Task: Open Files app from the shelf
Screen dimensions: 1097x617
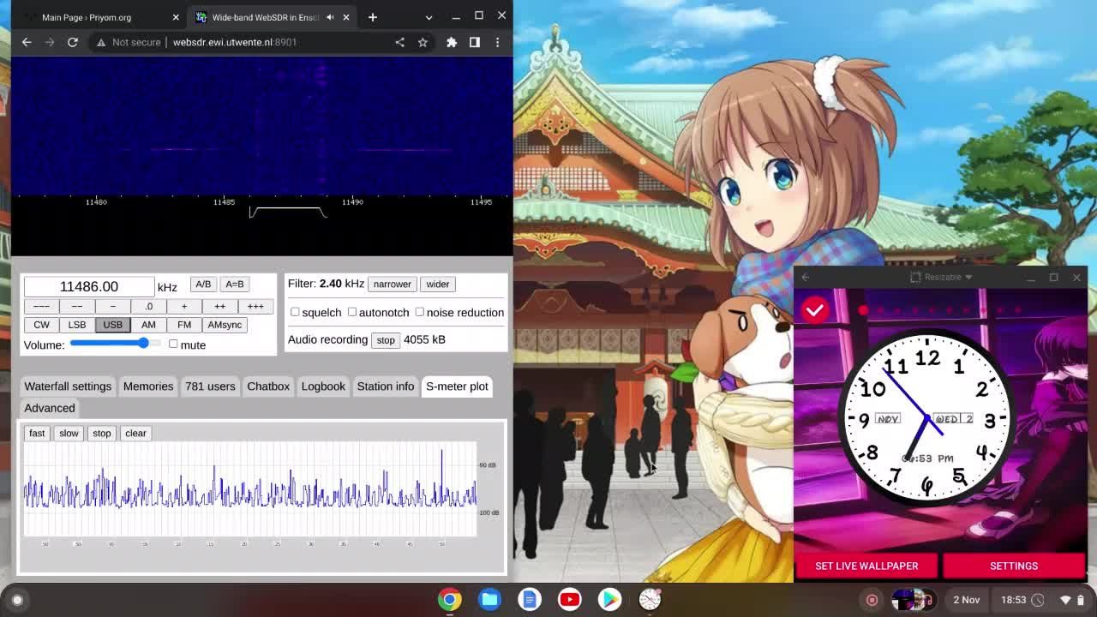Action: click(490, 600)
